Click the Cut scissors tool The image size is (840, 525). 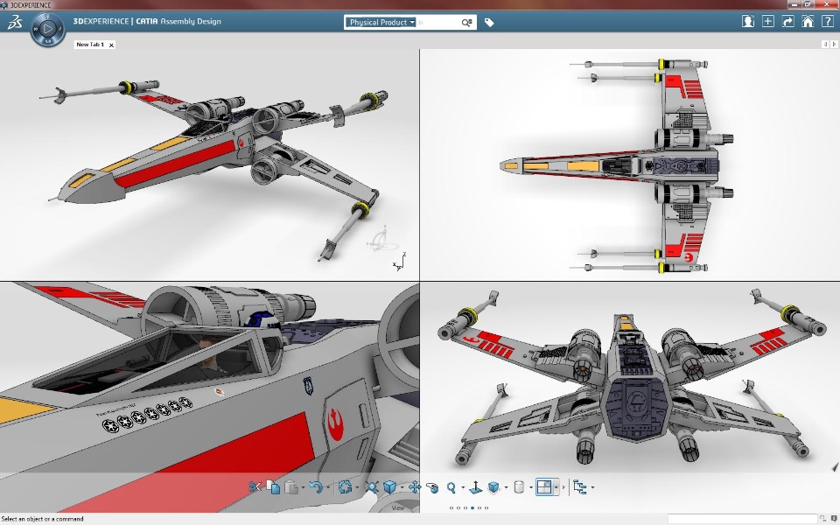(255, 487)
